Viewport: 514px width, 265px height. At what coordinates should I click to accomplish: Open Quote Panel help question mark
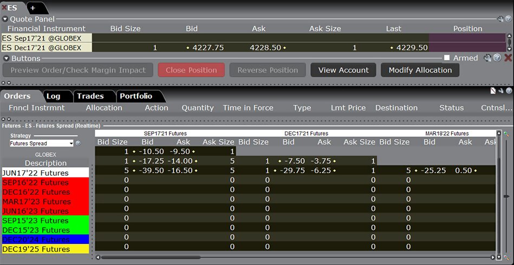pos(509,19)
